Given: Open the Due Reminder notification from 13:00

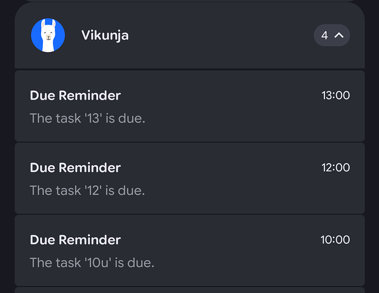Looking at the screenshot, I should tap(189, 106).
